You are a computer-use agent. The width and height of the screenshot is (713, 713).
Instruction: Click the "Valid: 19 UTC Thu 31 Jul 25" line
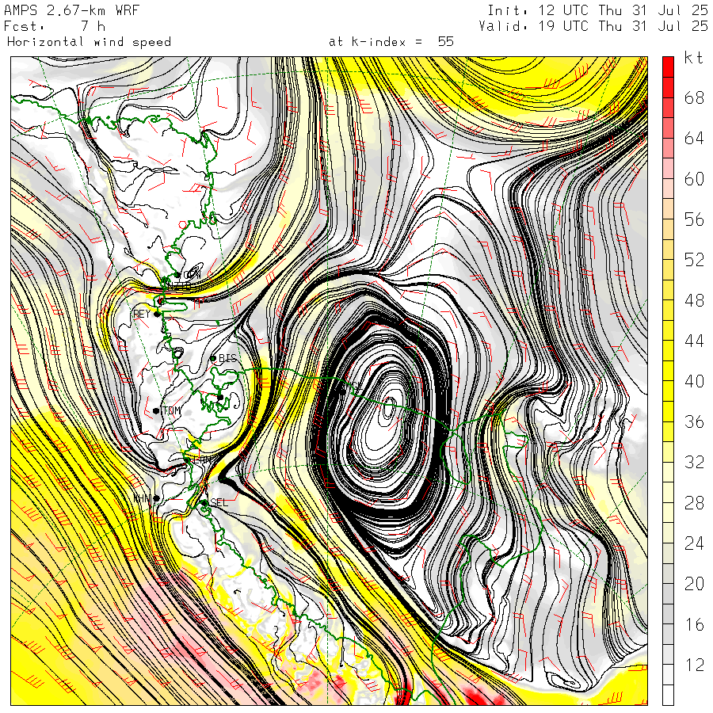point(593,26)
